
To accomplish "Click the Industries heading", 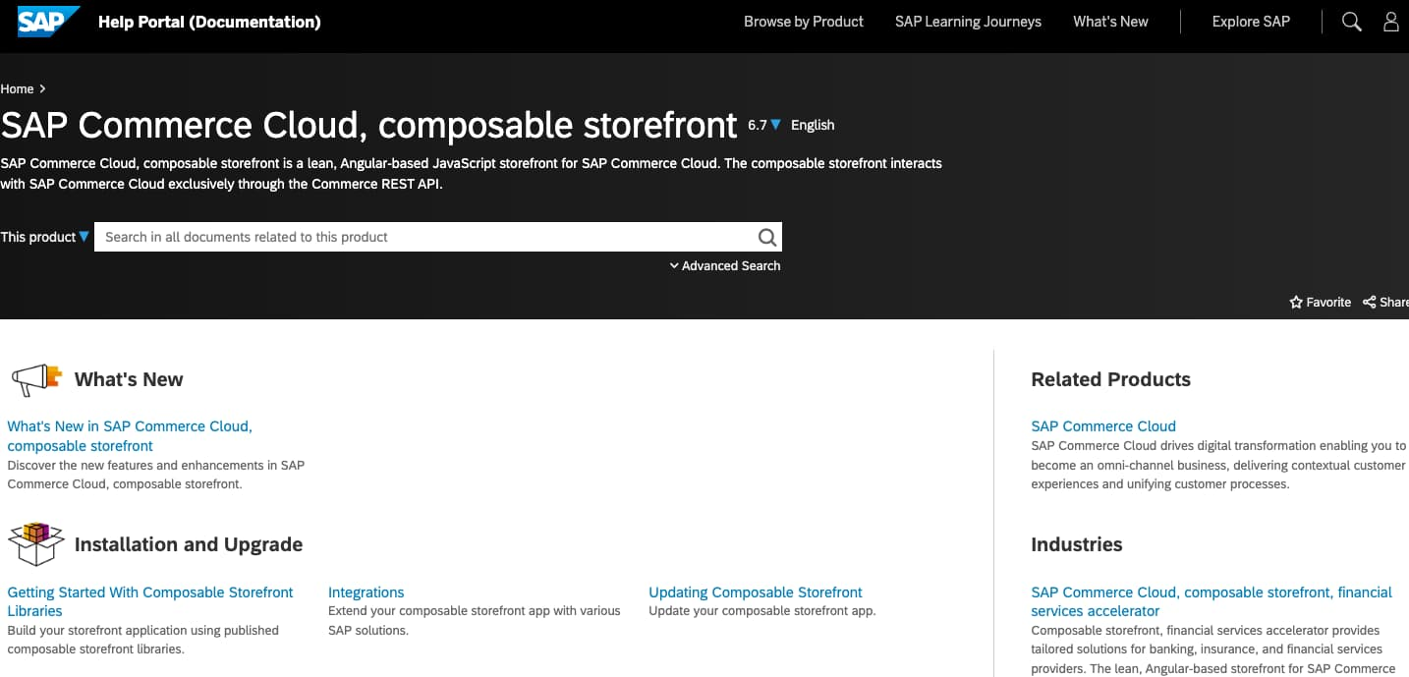I will point(1076,544).
